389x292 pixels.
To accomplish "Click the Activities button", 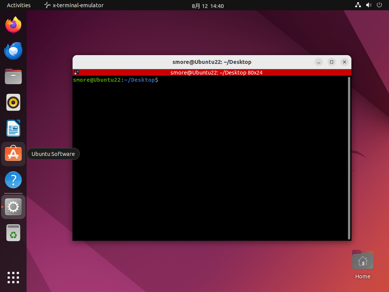I will point(19,5).
